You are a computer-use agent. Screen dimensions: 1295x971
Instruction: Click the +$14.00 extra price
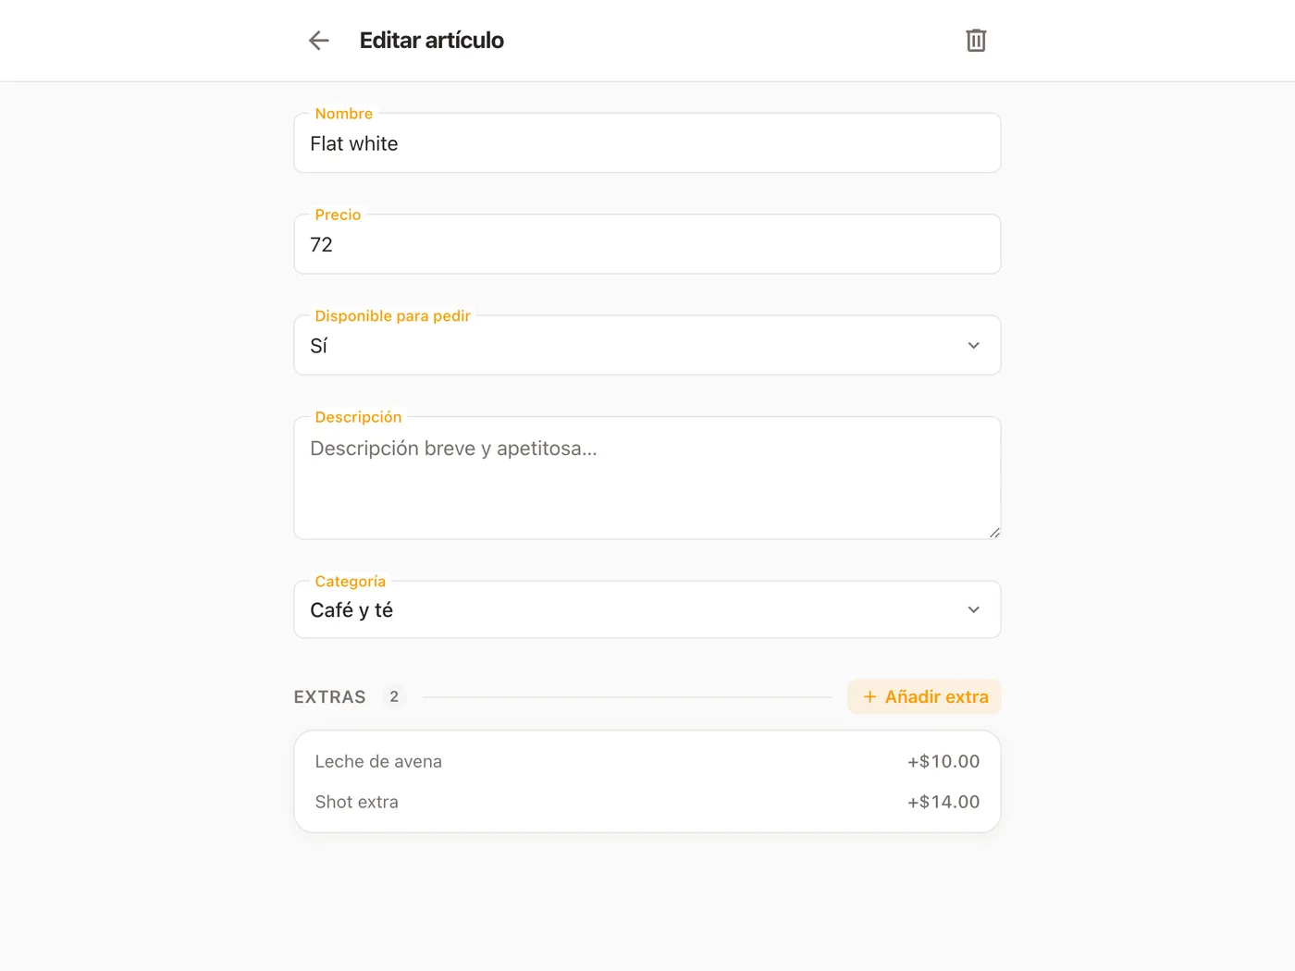pos(943,802)
